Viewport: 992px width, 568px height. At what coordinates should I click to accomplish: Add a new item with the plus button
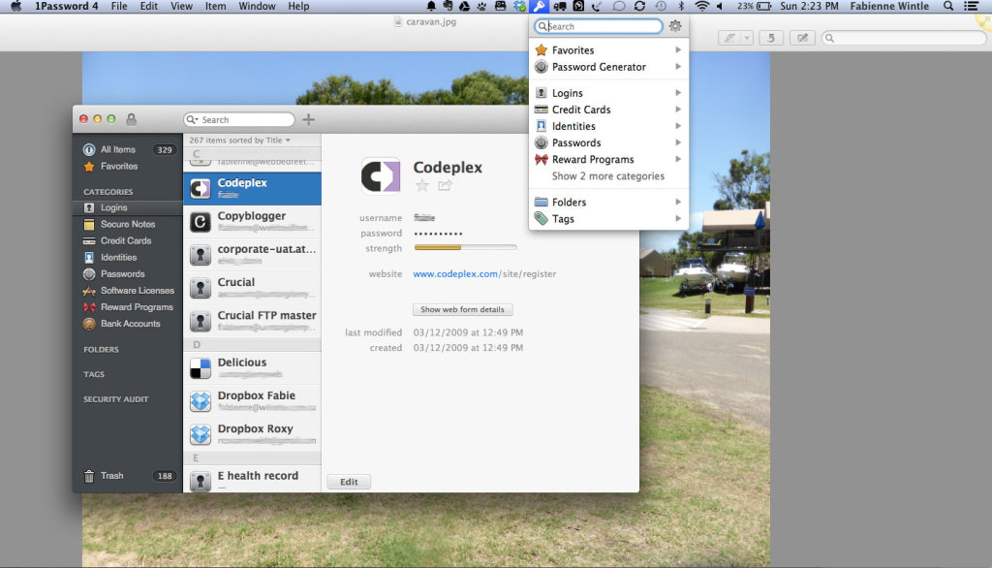click(309, 119)
